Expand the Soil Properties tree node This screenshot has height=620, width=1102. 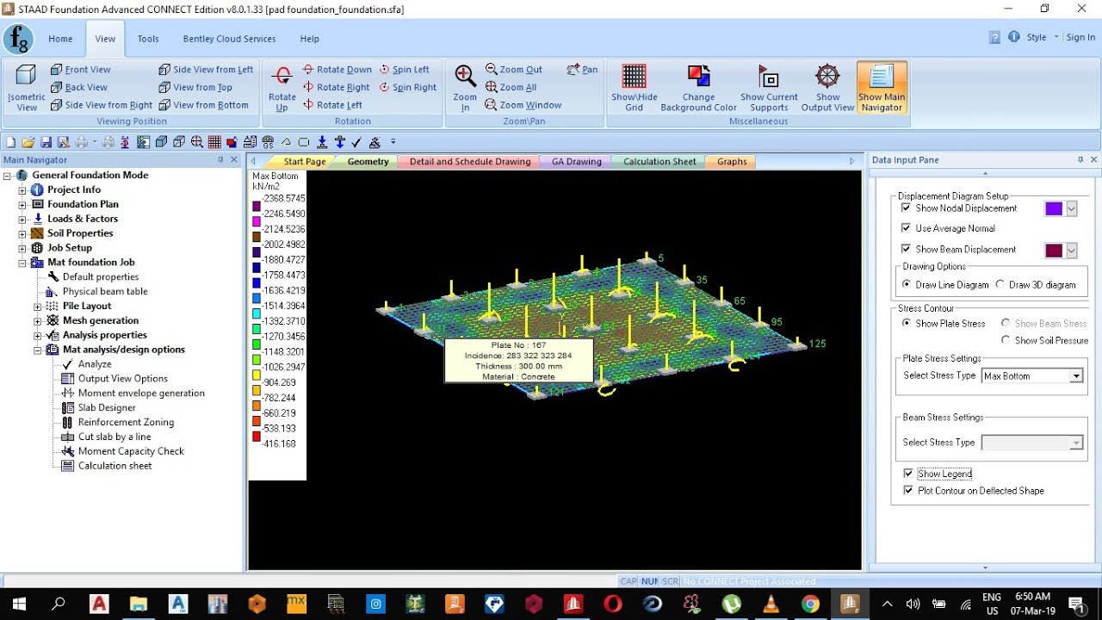coord(22,233)
